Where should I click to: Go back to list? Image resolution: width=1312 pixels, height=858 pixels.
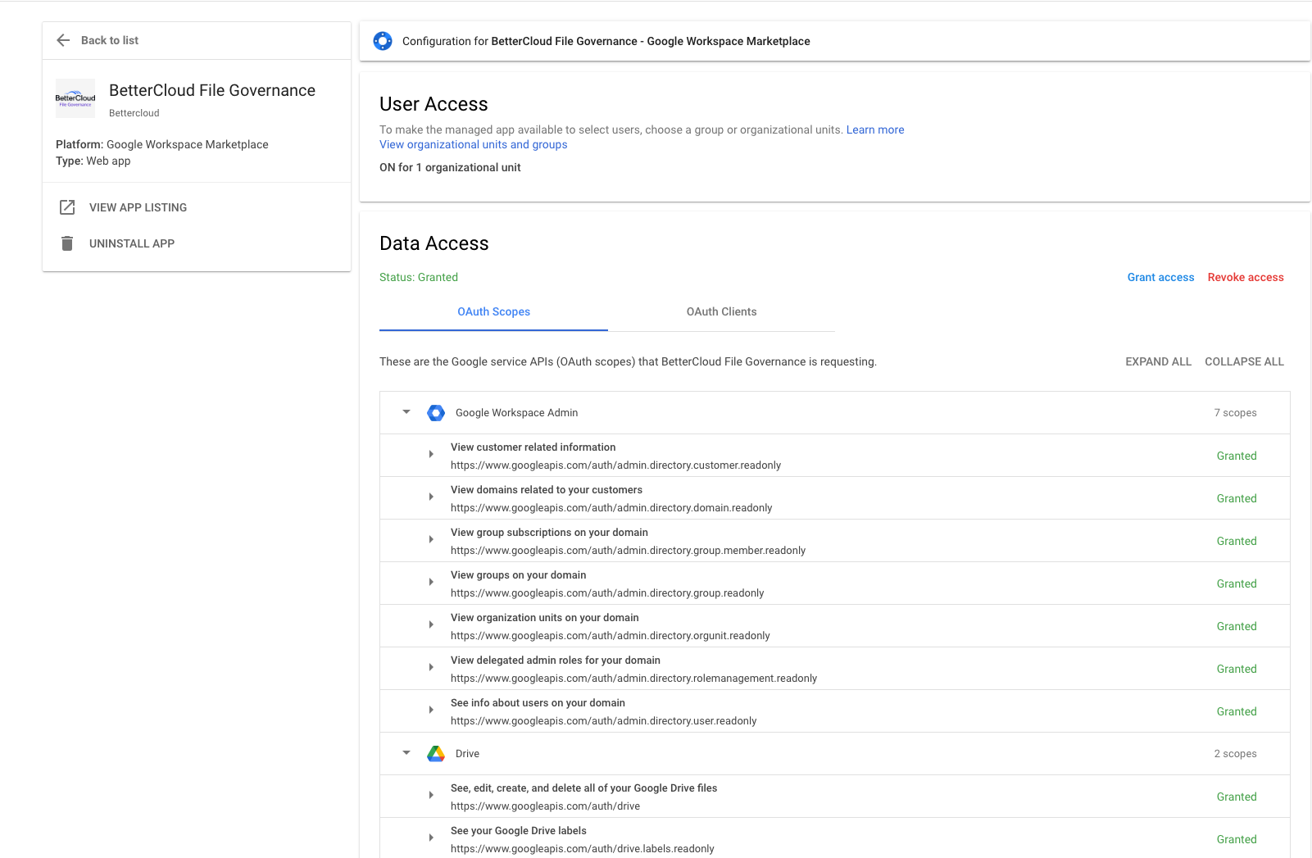pyautogui.click(x=110, y=40)
